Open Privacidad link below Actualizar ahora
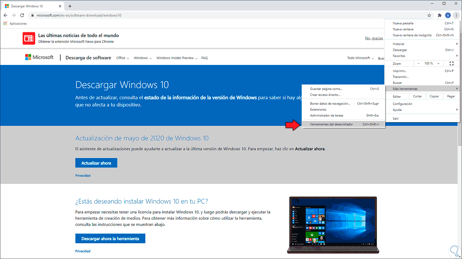This screenshot has width=462, height=259. pyautogui.click(x=83, y=175)
